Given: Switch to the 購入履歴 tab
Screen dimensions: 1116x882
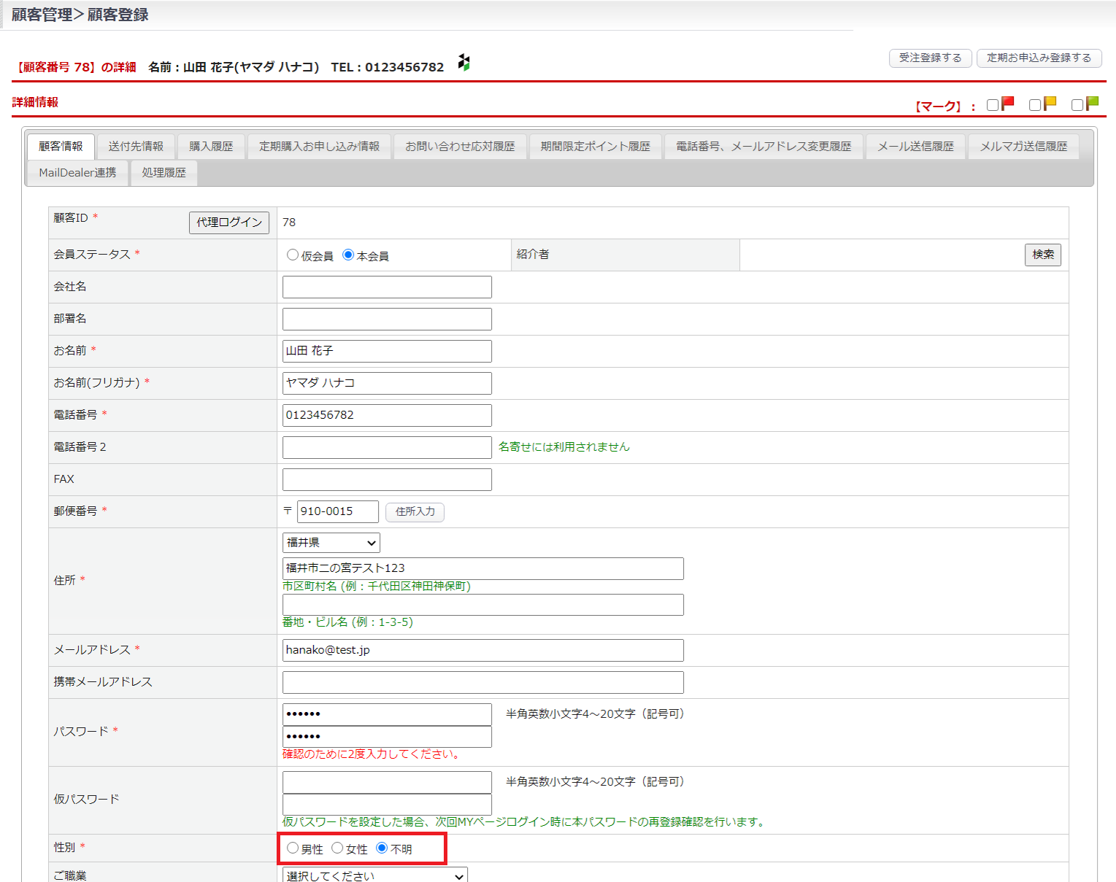Looking at the screenshot, I should point(211,147).
